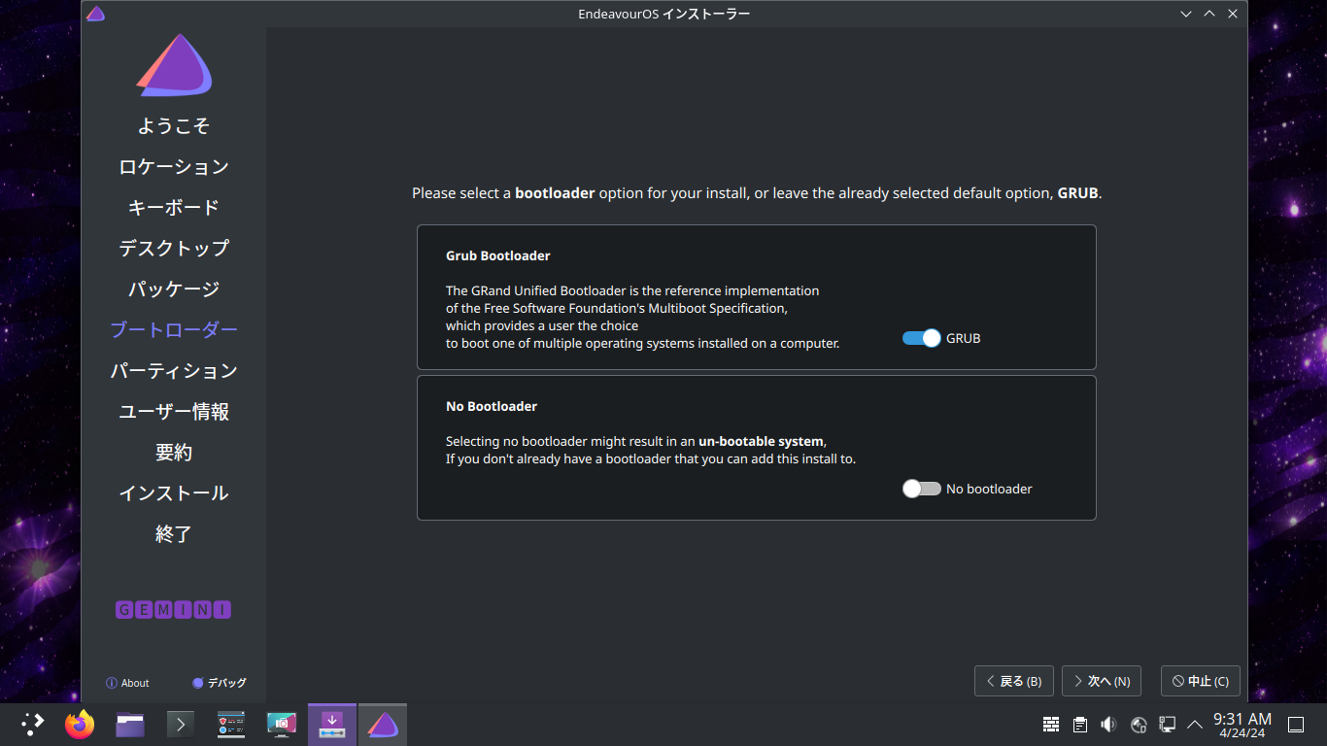
Task: Expand hidden system tray icons arrow
Action: pyautogui.click(x=1195, y=725)
